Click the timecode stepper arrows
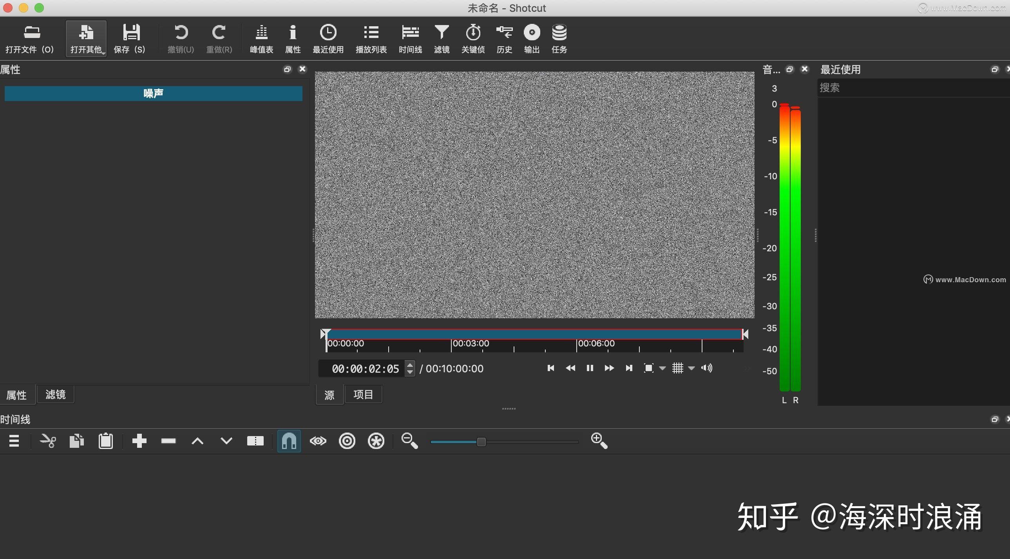This screenshot has width=1010, height=559. point(410,368)
